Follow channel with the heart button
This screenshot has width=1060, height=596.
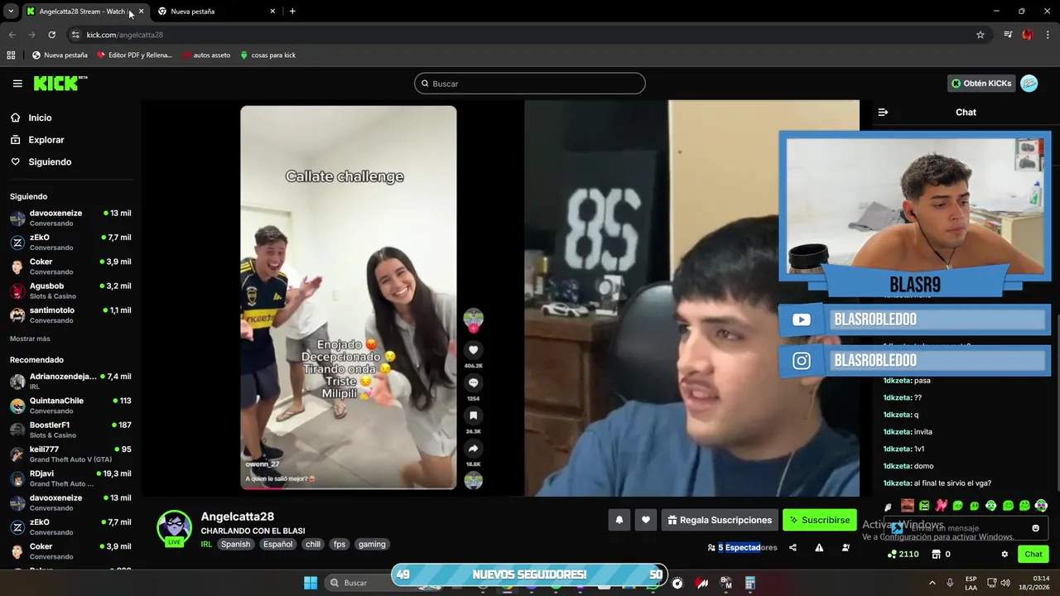pyautogui.click(x=646, y=520)
